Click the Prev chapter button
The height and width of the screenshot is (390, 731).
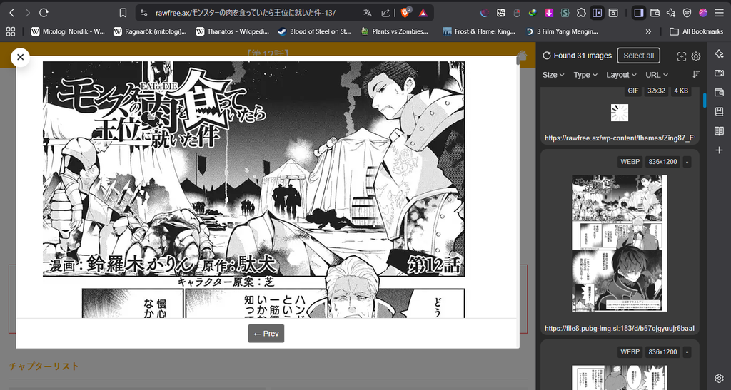(x=266, y=333)
